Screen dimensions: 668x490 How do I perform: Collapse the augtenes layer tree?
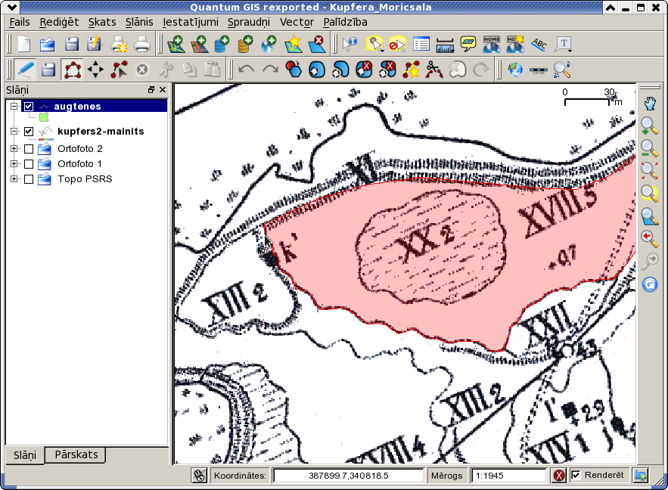tap(14, 106)
